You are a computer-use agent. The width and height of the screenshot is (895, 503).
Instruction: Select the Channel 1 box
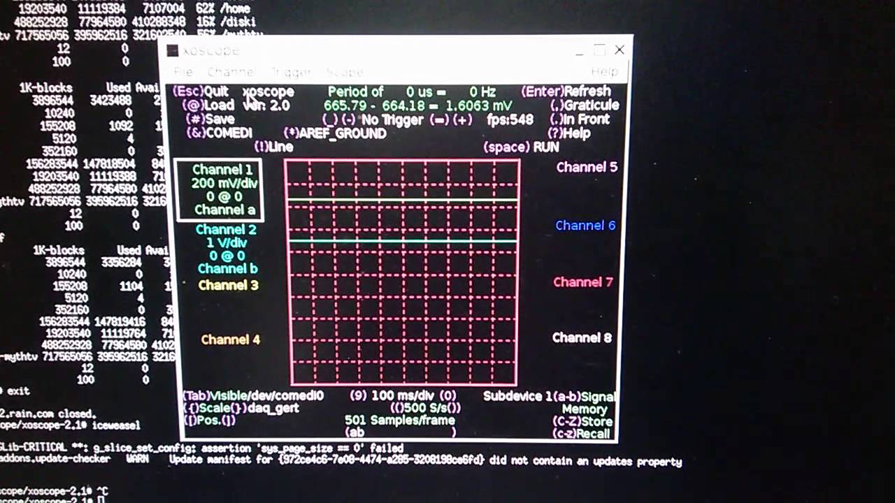pos(219,189)
